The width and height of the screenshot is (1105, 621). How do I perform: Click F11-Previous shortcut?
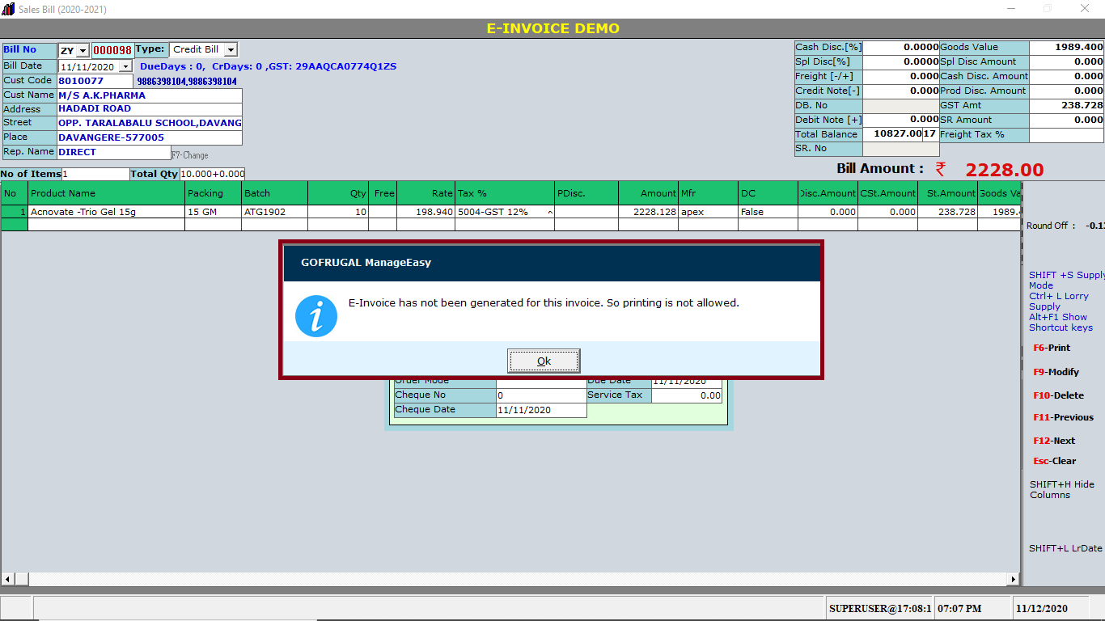pyautogui.click(x=1063, y=417)
